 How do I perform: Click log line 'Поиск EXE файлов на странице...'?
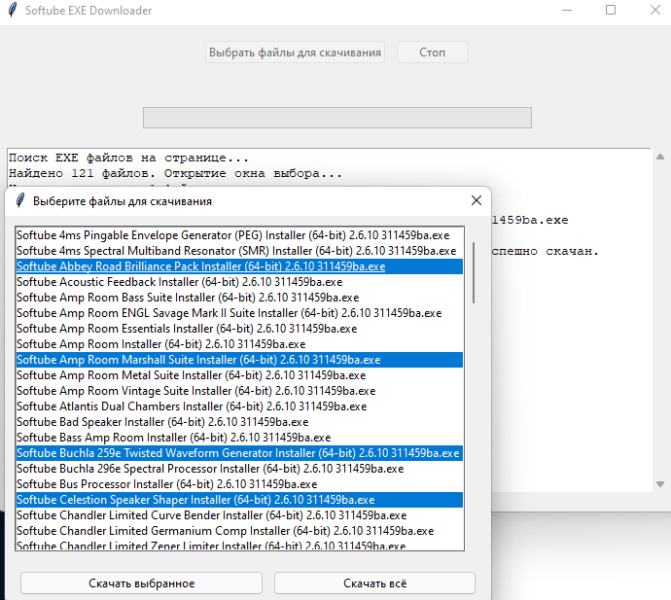pyautogui.click(x=128, y=158)
